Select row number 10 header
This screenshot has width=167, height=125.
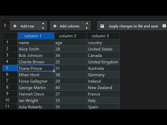coord(10,100)
